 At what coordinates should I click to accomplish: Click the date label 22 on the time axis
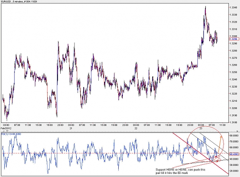coord(136,128)
